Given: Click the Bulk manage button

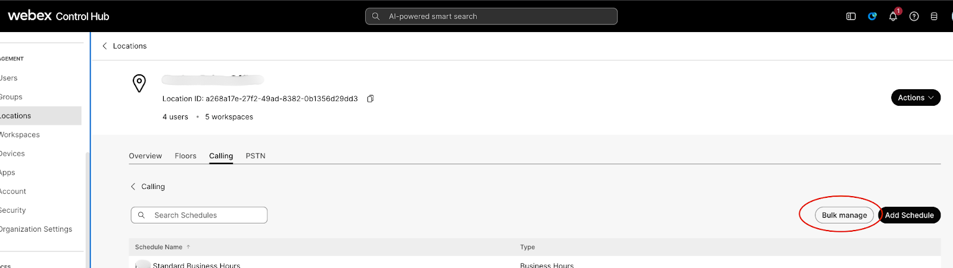Looking at the screenshot, I should [x=844, y=215].
